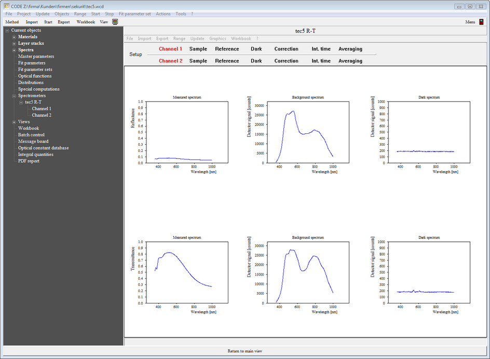Open the Fit parameter set menu
The width and height of the screenshot is (490, 359).
[x=134, y=14]
